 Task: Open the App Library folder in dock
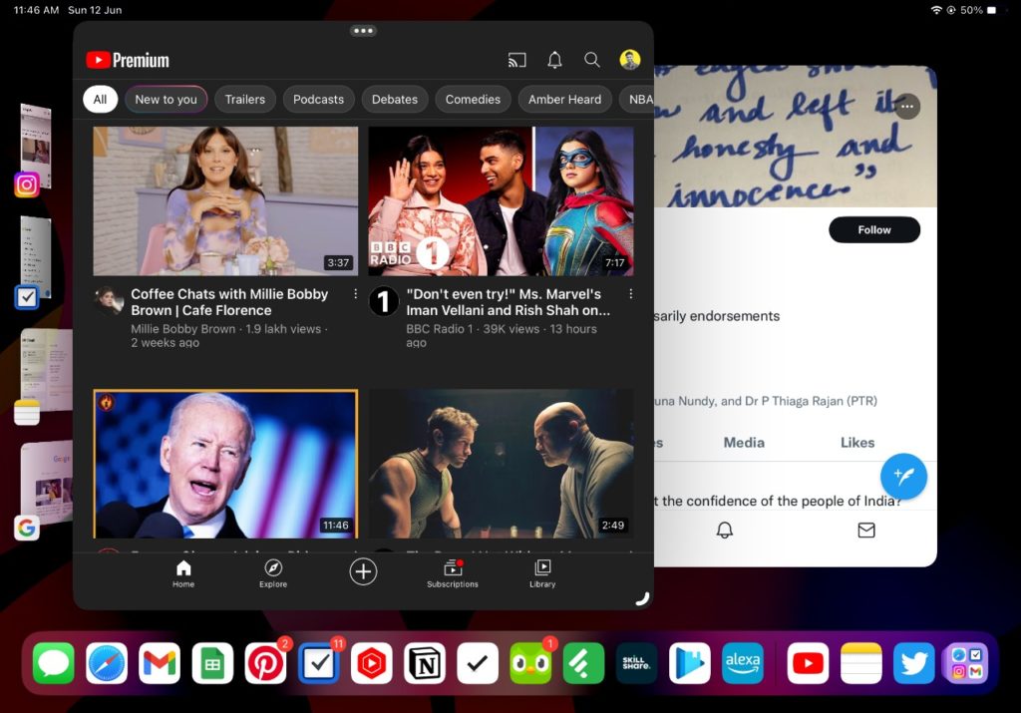tap(967, 663)
